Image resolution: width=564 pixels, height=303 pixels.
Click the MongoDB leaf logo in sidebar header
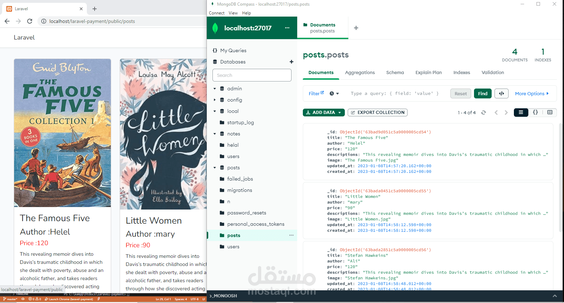(x=215, y=28)
